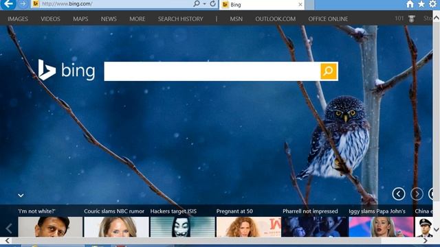Screen dimensions: 440x247
Task: Click thumbnail under 'I'm not white?'
Action: click(x=50, y=227)
